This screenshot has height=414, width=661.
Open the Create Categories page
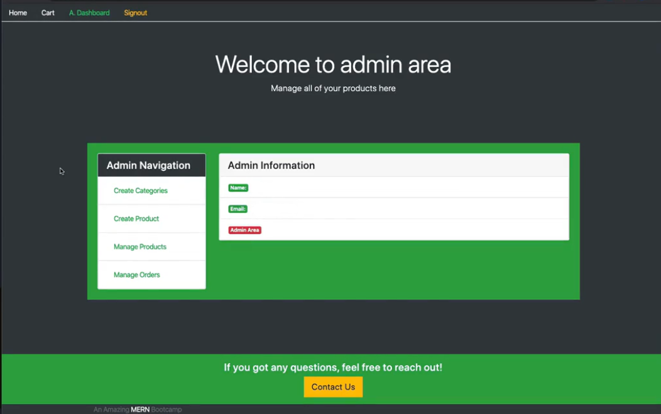[x=140, y=190]
